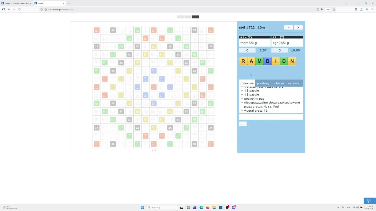Screen dimensions: 376x211
Task: Open the Firefox hamburger menu
Action: click(372, 9)
